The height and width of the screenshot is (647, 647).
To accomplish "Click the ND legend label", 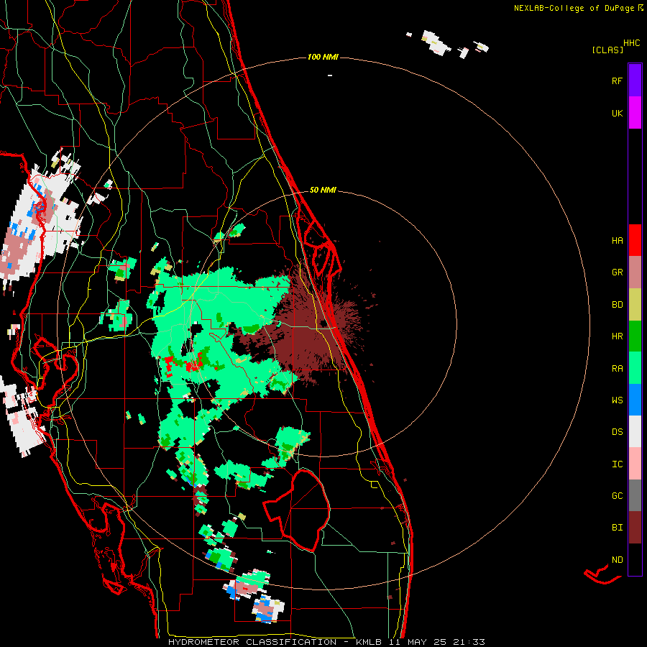I will pos(617,560).
